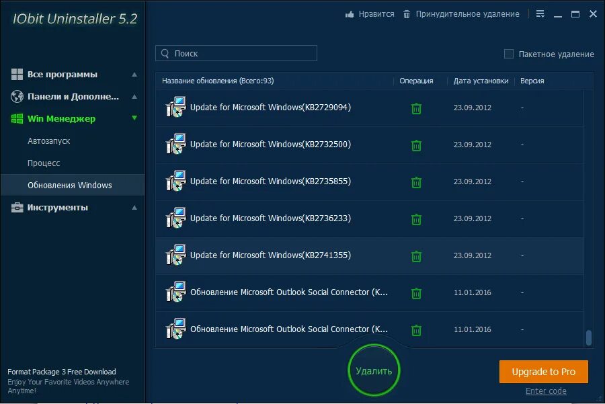Viewport: 605px width, 404px height.
Task: Open the Enter code link
Action: (546, 391)
